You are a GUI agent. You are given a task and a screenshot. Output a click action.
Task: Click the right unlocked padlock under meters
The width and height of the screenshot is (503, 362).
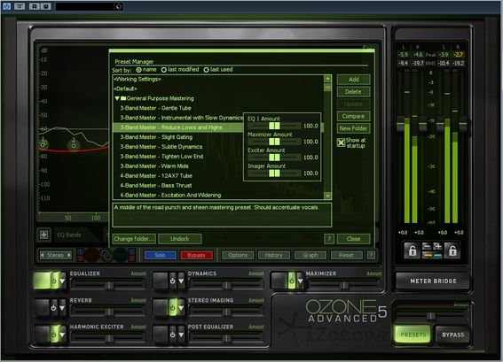(x=452, y=250)
